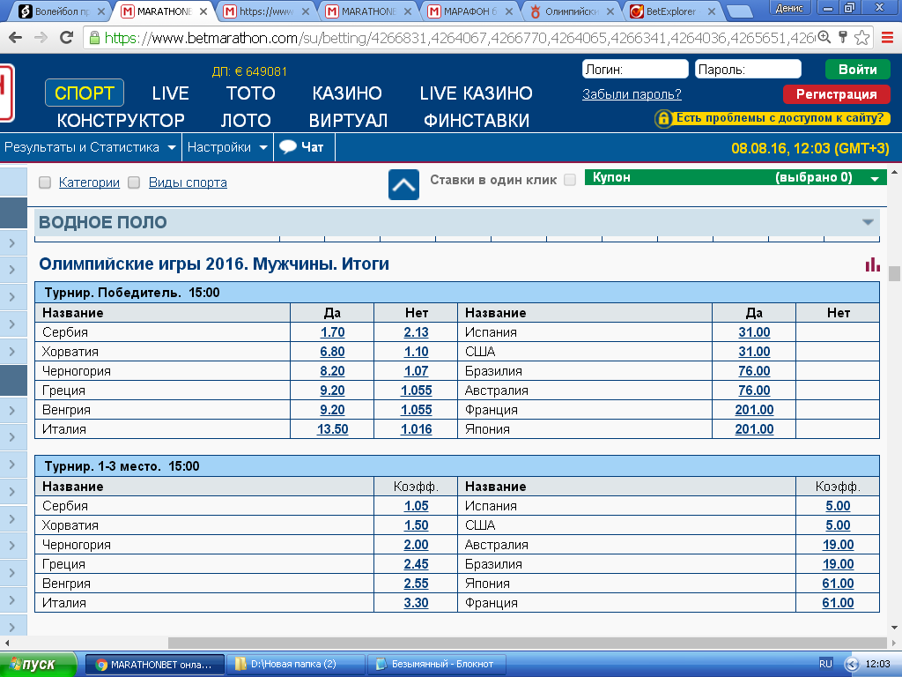This screenshot has height=677, width=902.
Task: Collapse the ВОДНОЕ ПОЛО section arrow
Action: click(x=868, y=222)
